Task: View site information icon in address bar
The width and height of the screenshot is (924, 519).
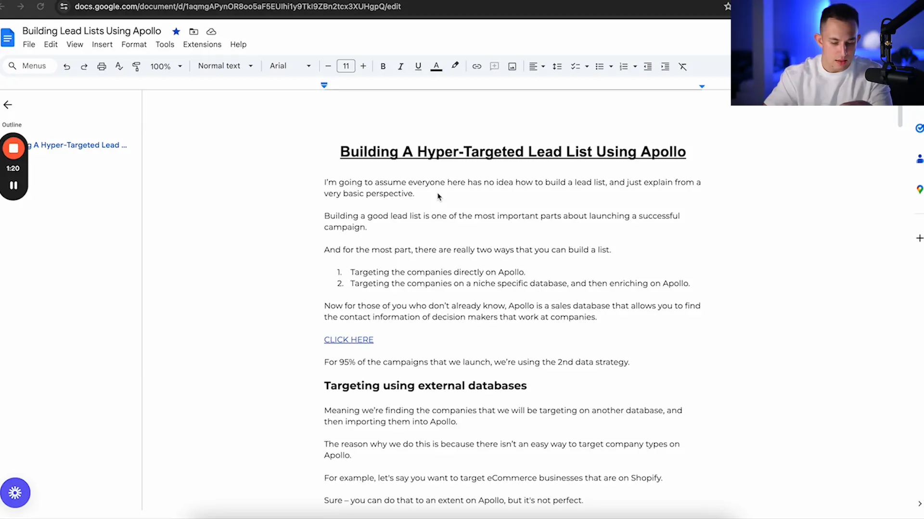Action: 64,7
